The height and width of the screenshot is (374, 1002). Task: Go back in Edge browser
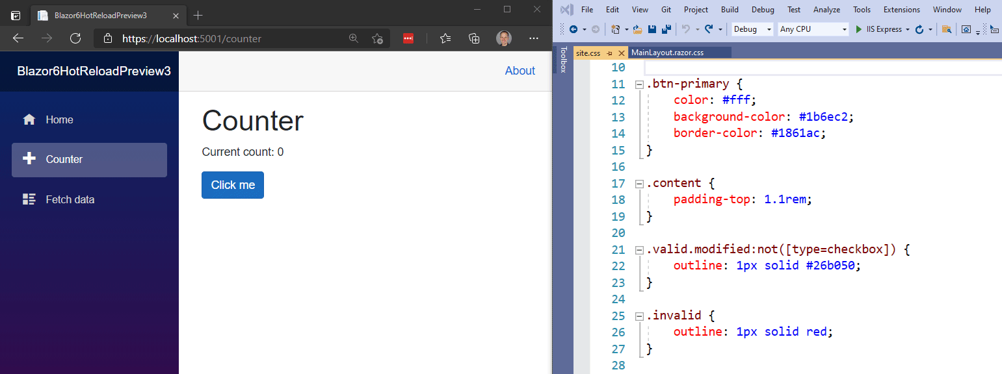[x=18, y=38]
